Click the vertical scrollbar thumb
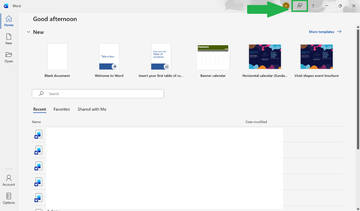 click(358, 89)
